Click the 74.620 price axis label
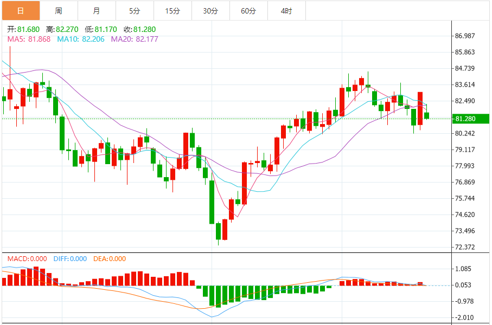This screenshot has height=325, width=492. tap(465, 214)
